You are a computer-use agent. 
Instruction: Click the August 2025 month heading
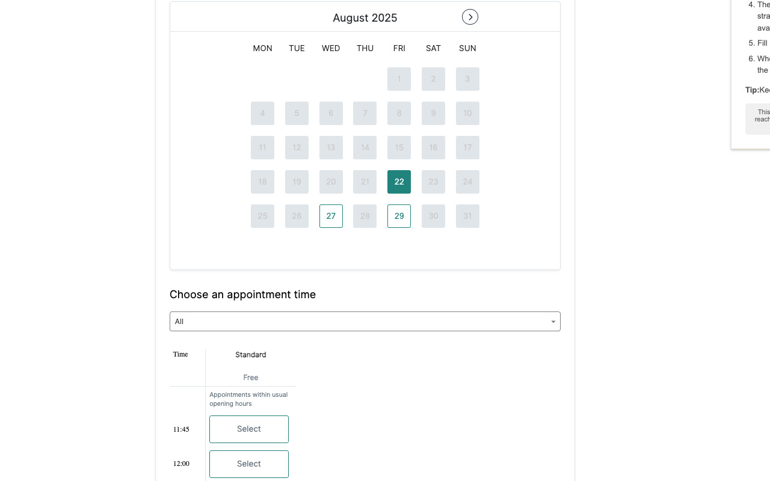365,17
